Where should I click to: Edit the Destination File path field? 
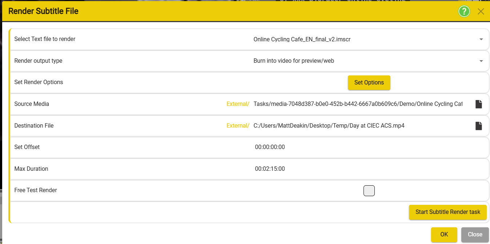(358, 126)
